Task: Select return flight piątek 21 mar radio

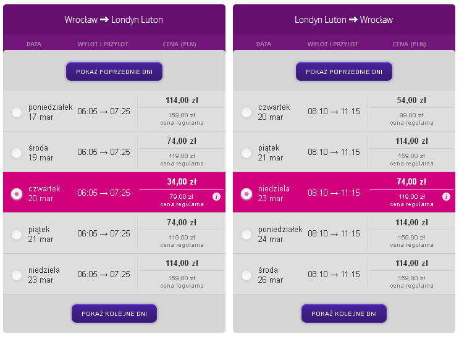Action: pyautogui.click(x=246, y=152)
